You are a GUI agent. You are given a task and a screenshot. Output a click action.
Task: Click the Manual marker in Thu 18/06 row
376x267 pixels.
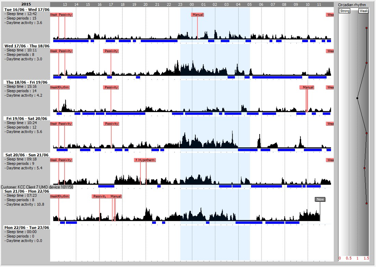308,87
